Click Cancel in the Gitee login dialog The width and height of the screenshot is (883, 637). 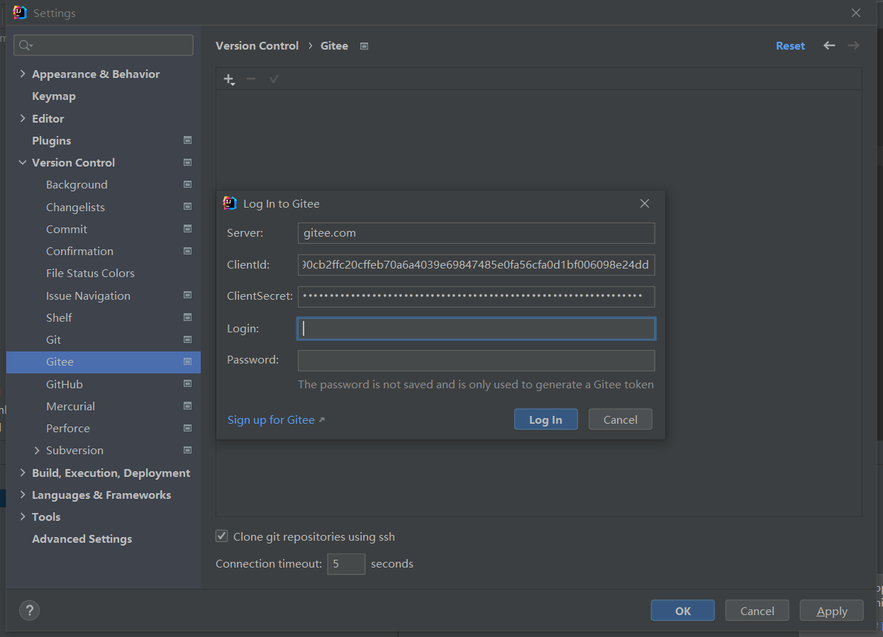coord(620,419)
